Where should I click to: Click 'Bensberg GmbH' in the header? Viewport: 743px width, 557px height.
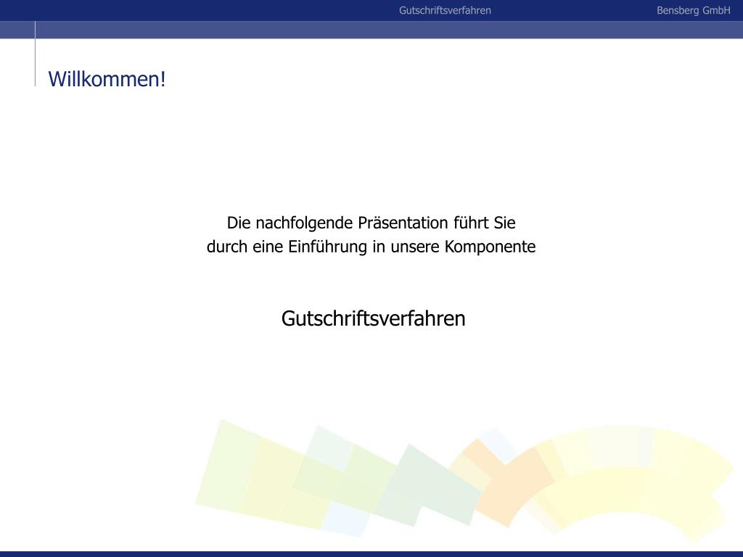tap(693, 10)
